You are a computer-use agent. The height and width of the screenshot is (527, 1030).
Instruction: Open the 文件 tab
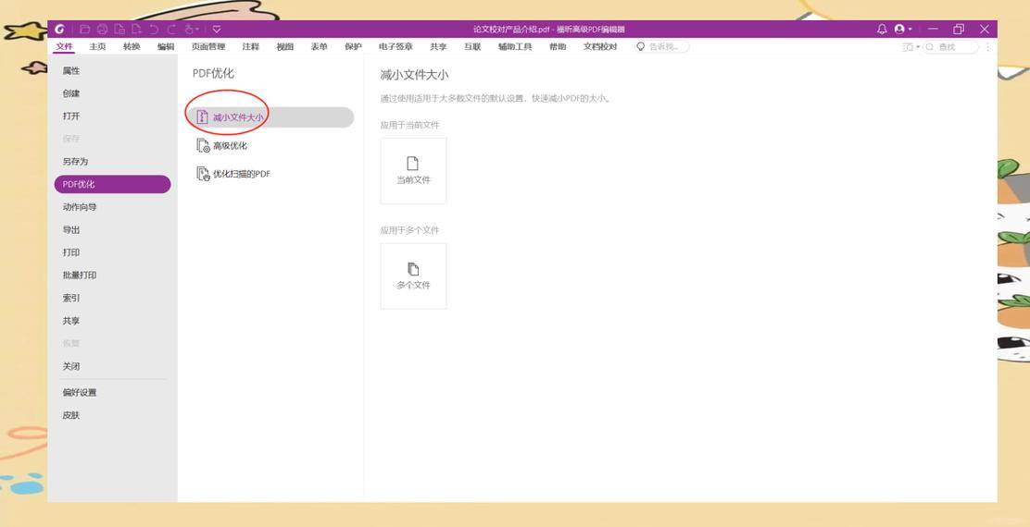click(65, 46)
